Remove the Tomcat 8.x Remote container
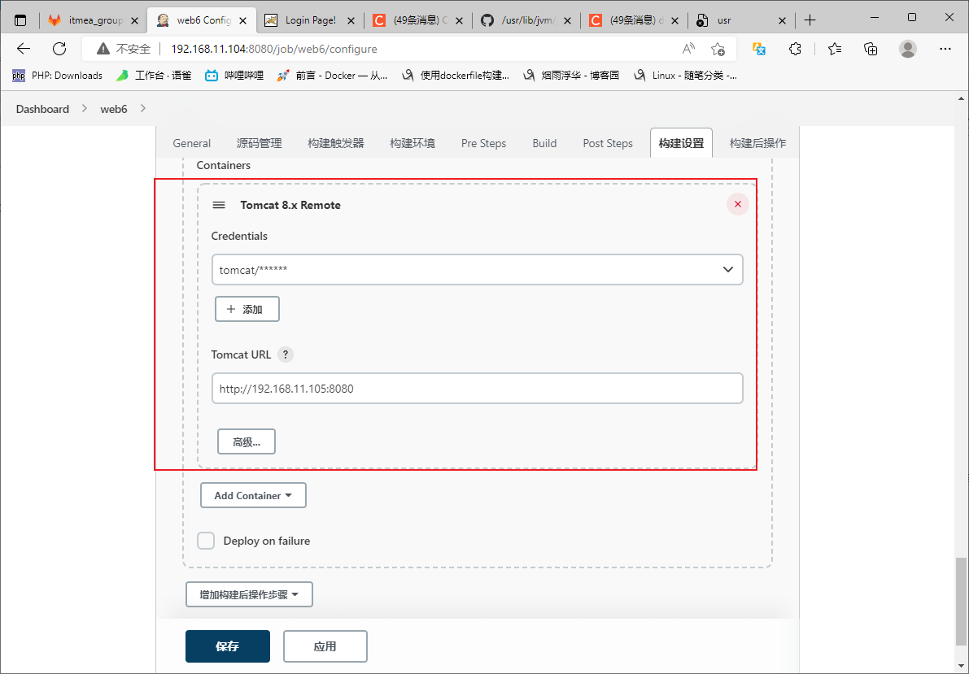 click(738, 204)
